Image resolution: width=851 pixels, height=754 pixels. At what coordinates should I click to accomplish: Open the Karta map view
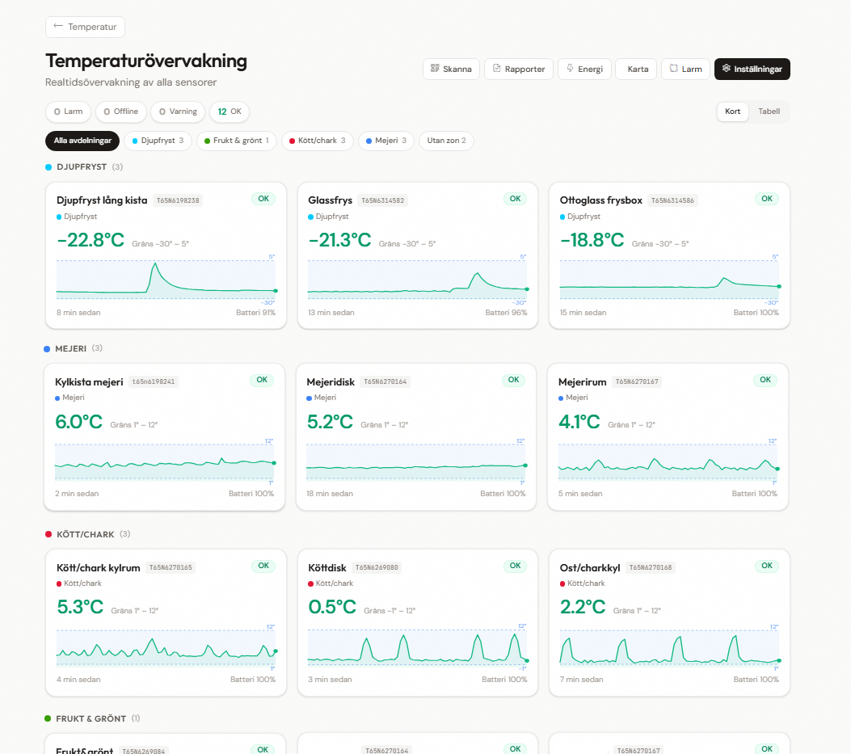pos(636,69)
